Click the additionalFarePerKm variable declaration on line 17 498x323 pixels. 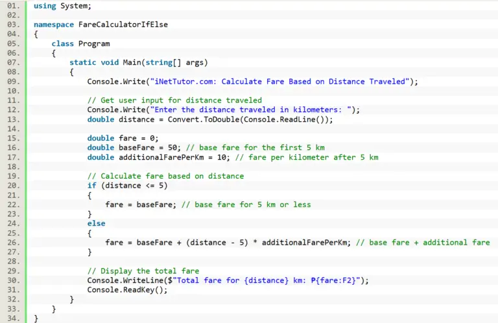click(x=163, y=157)
